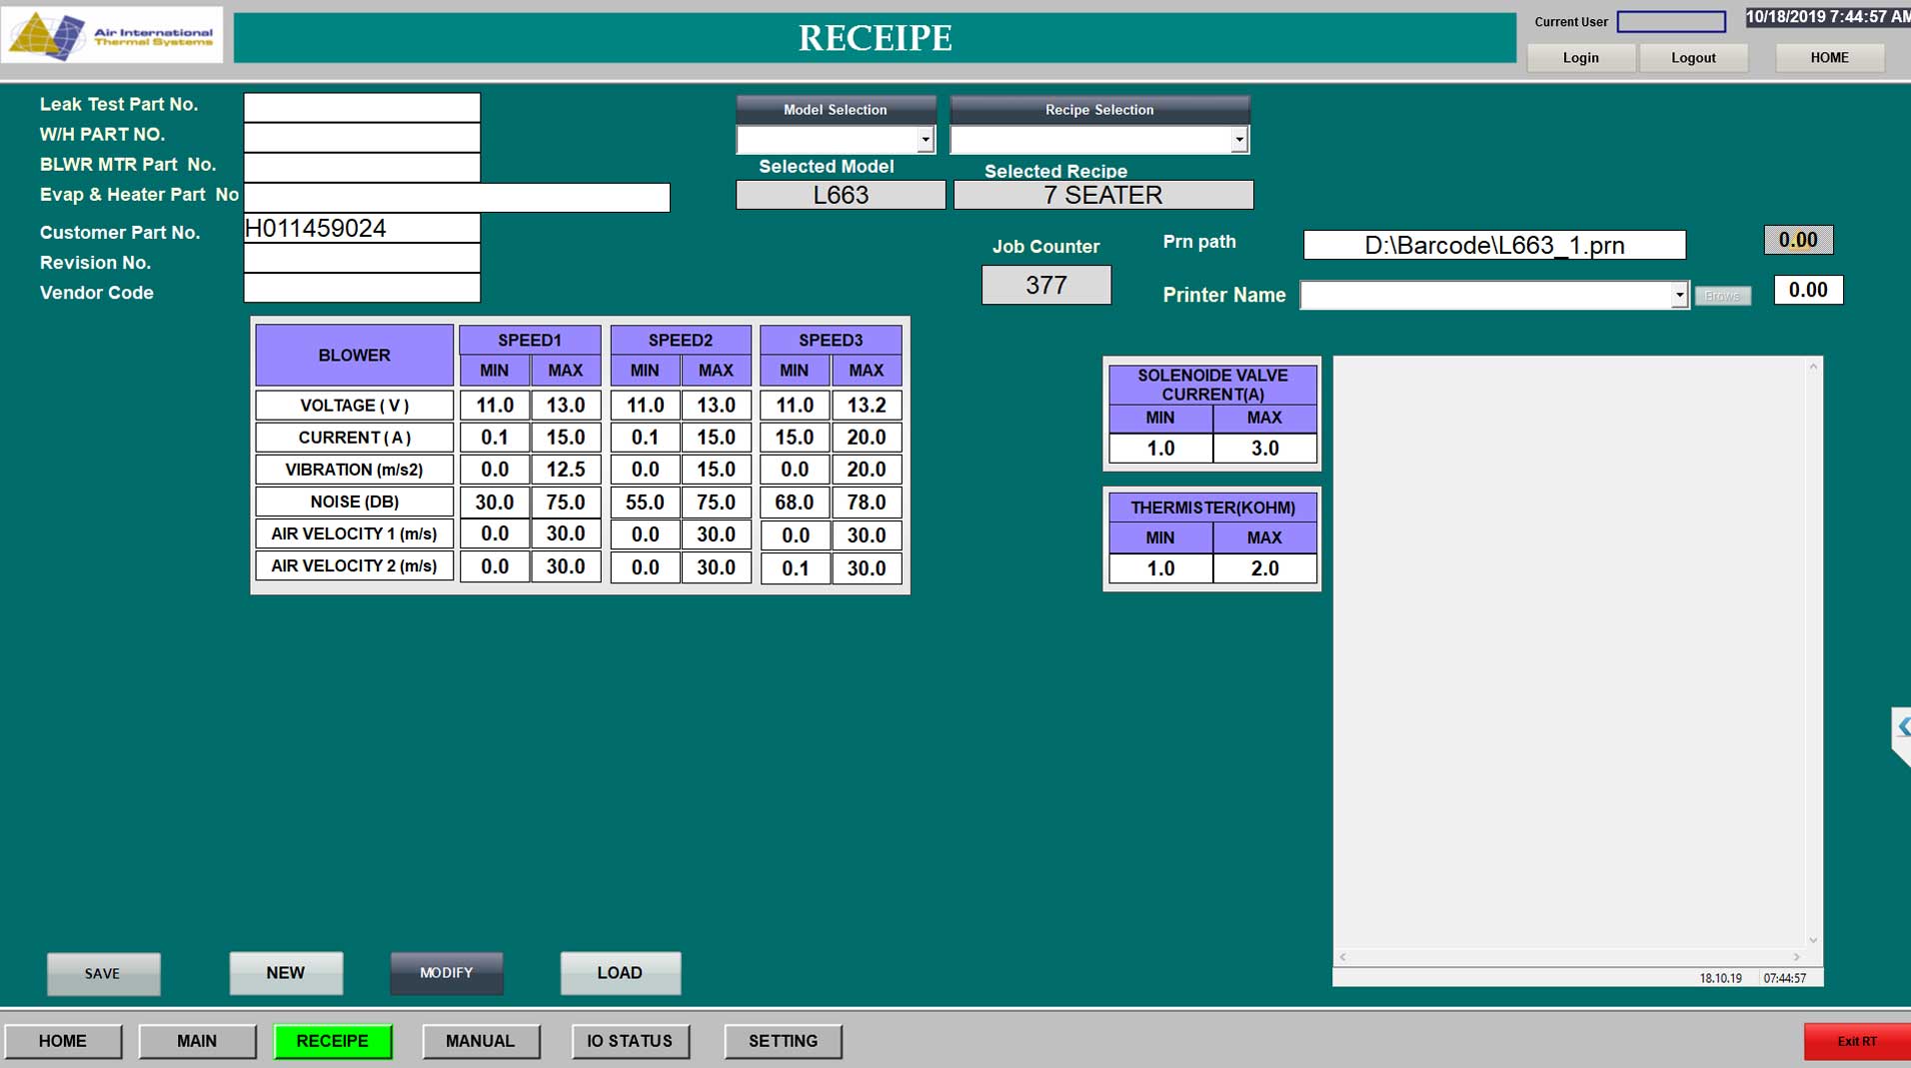This screenshot has height=1068, width=1911.
Task: Edit Current Speed3 MIN value 15.0
Action: (795, 438)
